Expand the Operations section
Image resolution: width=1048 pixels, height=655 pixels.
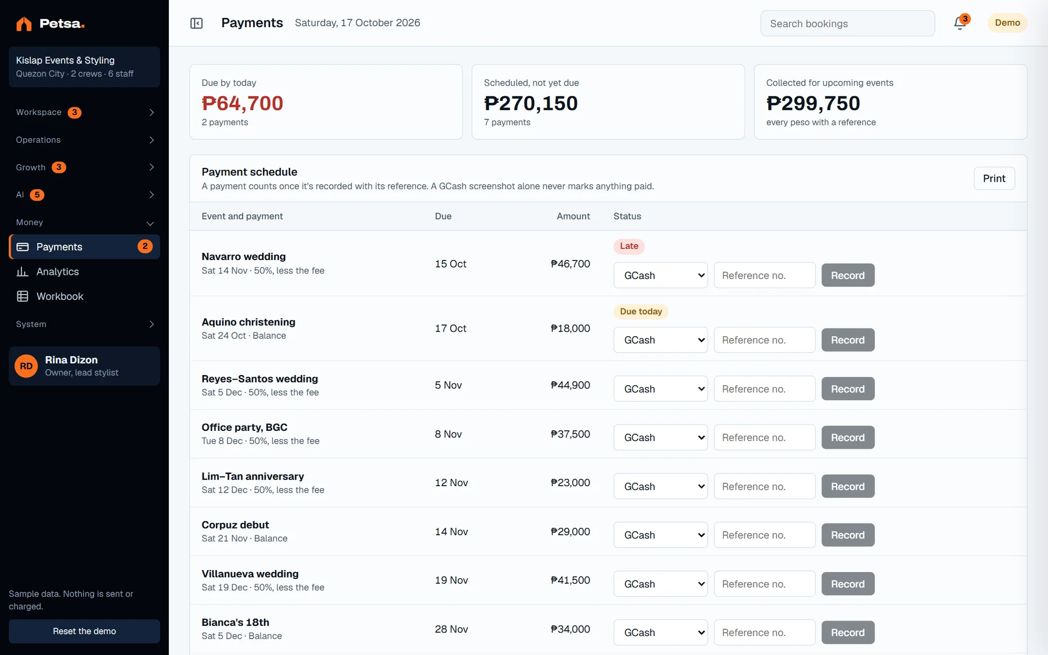pos(84,140)
